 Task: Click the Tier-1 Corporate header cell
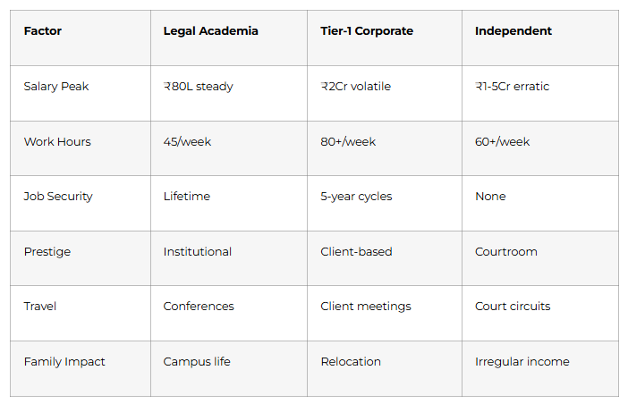pyautogui.click(x=367, y=31)
